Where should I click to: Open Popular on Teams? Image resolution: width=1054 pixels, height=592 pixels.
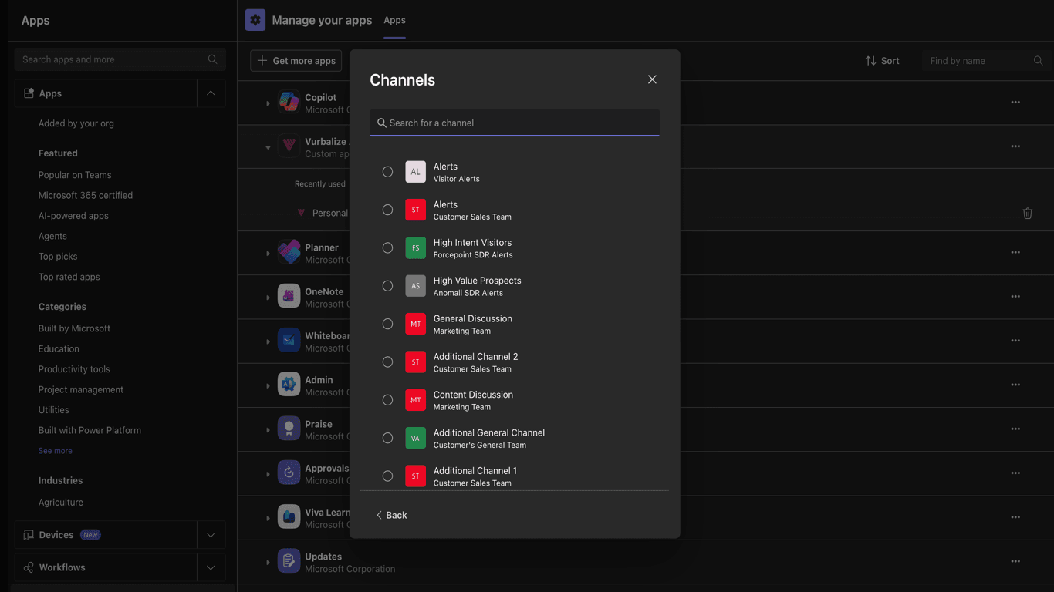coord(75,175)
